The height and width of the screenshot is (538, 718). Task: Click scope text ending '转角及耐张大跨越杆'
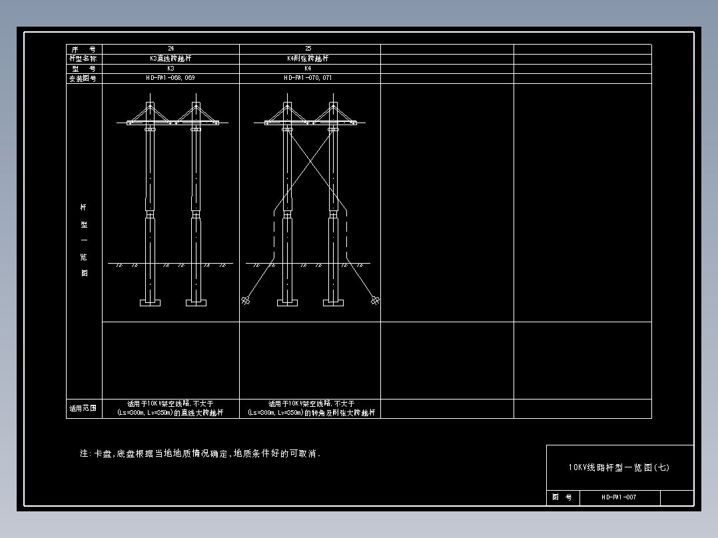[312, 408]
